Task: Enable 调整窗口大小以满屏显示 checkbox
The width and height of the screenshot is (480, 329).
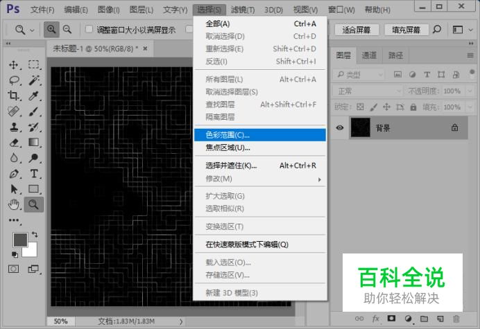Action: pos(89,29)
